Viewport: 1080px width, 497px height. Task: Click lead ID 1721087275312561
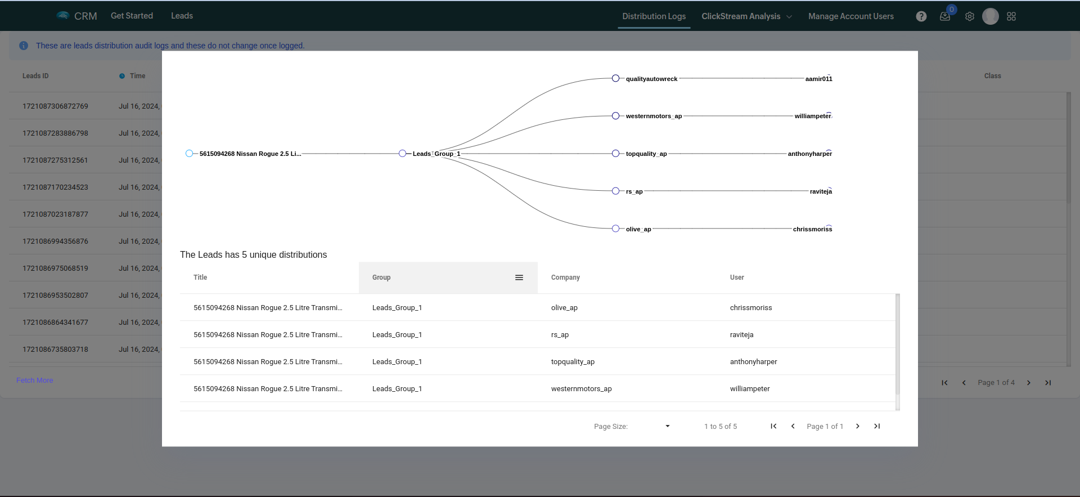tap(55, 160)
